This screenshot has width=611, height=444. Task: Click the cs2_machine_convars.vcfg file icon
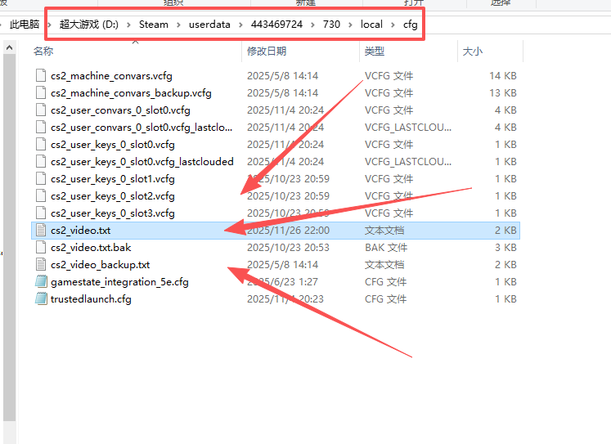coord(41,76)
